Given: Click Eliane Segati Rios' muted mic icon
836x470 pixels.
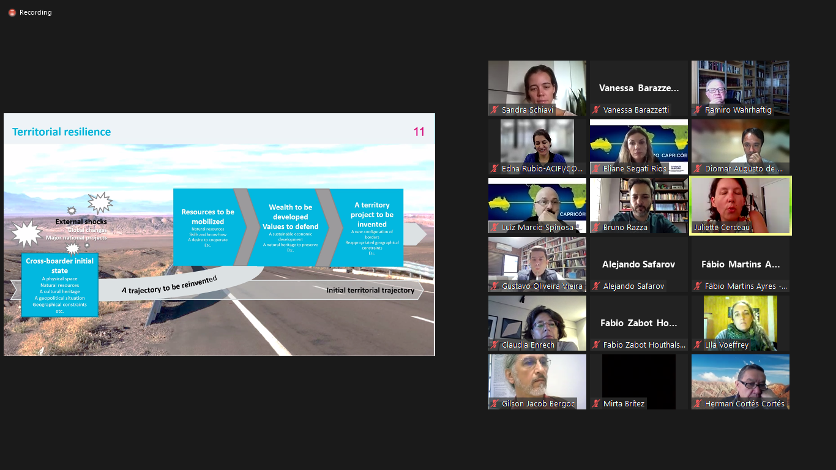Looking at the screenshot, I should pos(596,169).
